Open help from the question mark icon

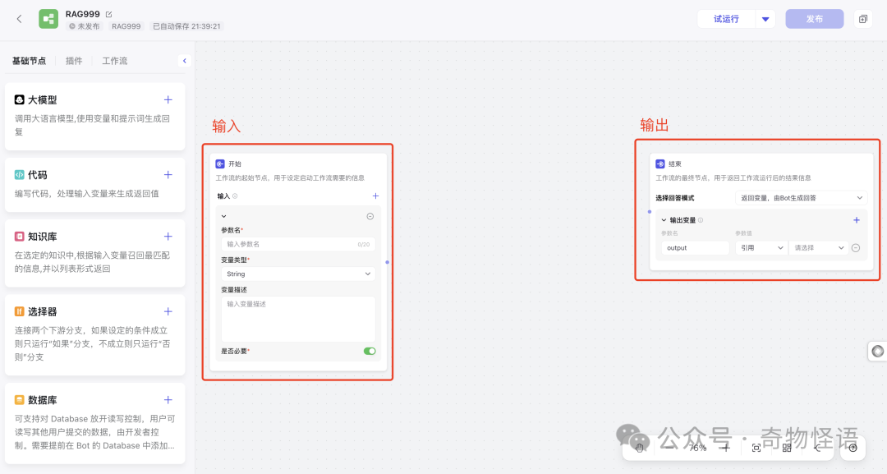pos(853,448)
